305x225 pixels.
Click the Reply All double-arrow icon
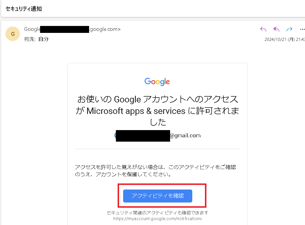pyautogui.click(x=276, y=29)
